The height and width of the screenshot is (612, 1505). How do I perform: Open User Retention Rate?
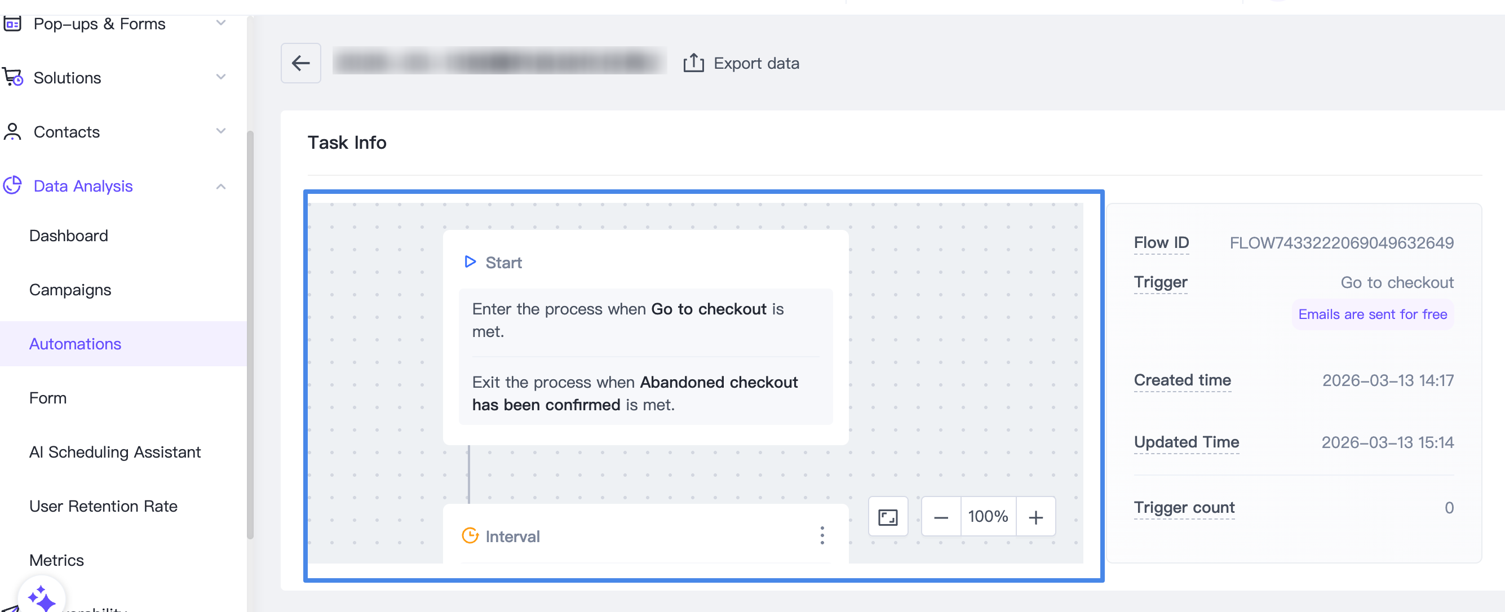(x=103, y=505)
